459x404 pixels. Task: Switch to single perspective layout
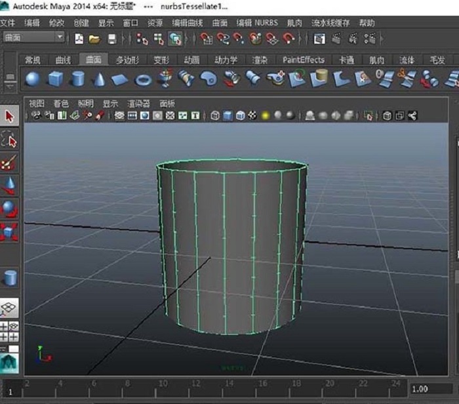9,308
